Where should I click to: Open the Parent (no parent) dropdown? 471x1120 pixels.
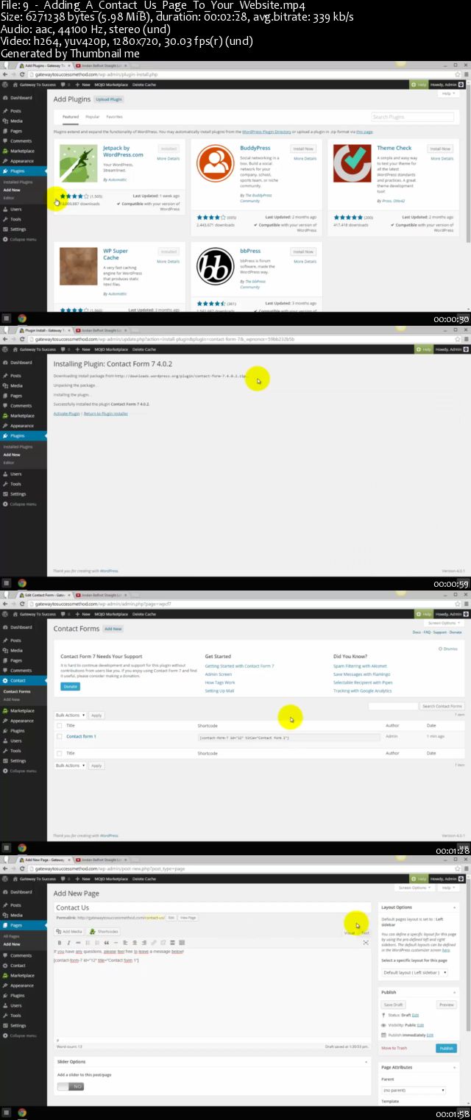[414, 1090]
